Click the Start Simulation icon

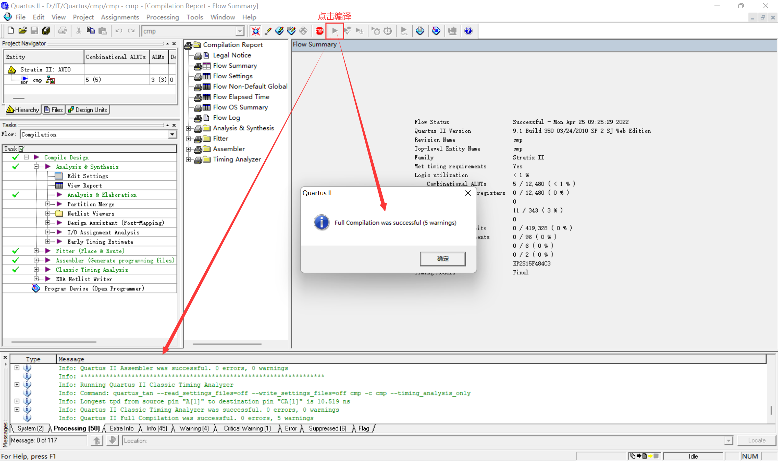pyautogui.click(x=404, y=31)
